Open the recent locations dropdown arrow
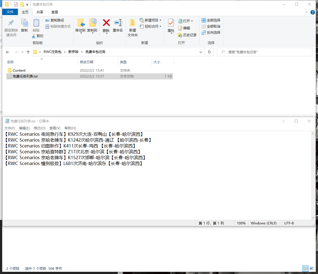 pyautogui.click(x=22, y=52)
